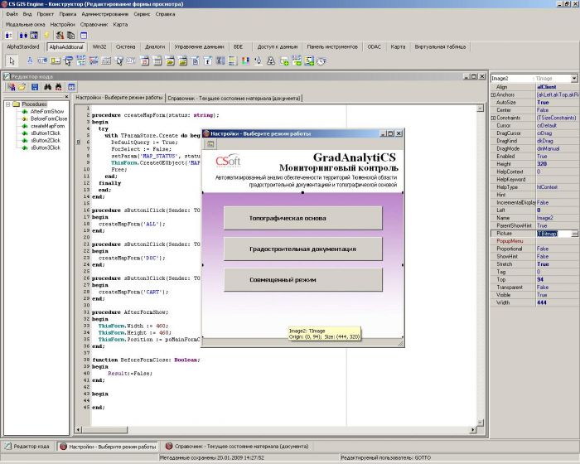The image size is (580, 464).
Task: Click the open folder icon in code editor
Action: point(22,87)
